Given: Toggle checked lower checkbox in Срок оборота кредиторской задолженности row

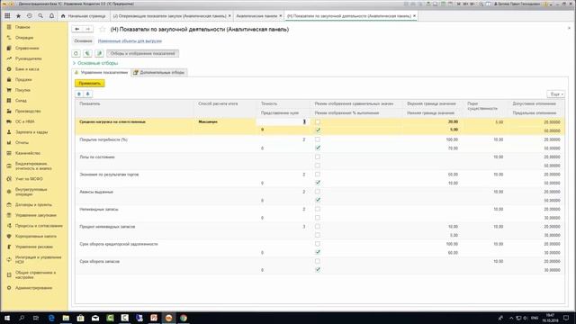Looking at the screenshot, I should coord(318,252).
